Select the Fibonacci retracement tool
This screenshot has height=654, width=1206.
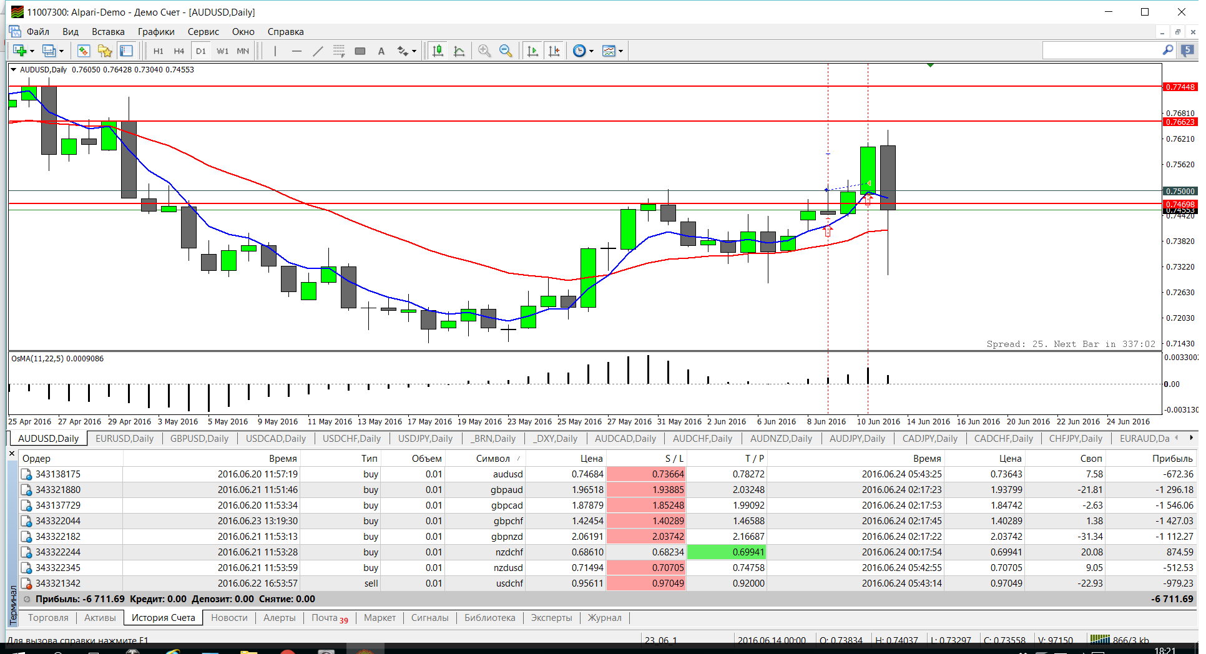[x=339, y=51]
